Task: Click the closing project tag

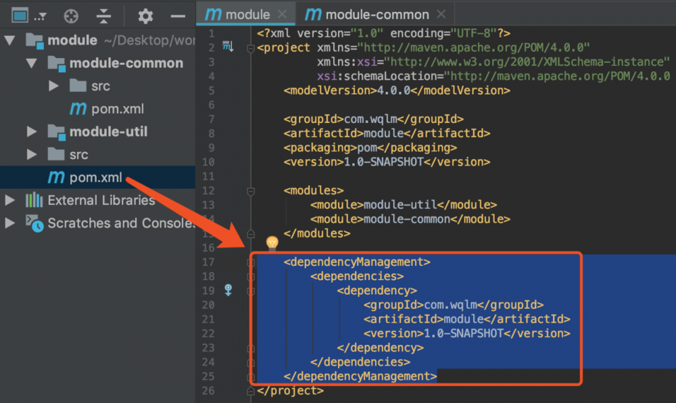Action: point(290,391)
